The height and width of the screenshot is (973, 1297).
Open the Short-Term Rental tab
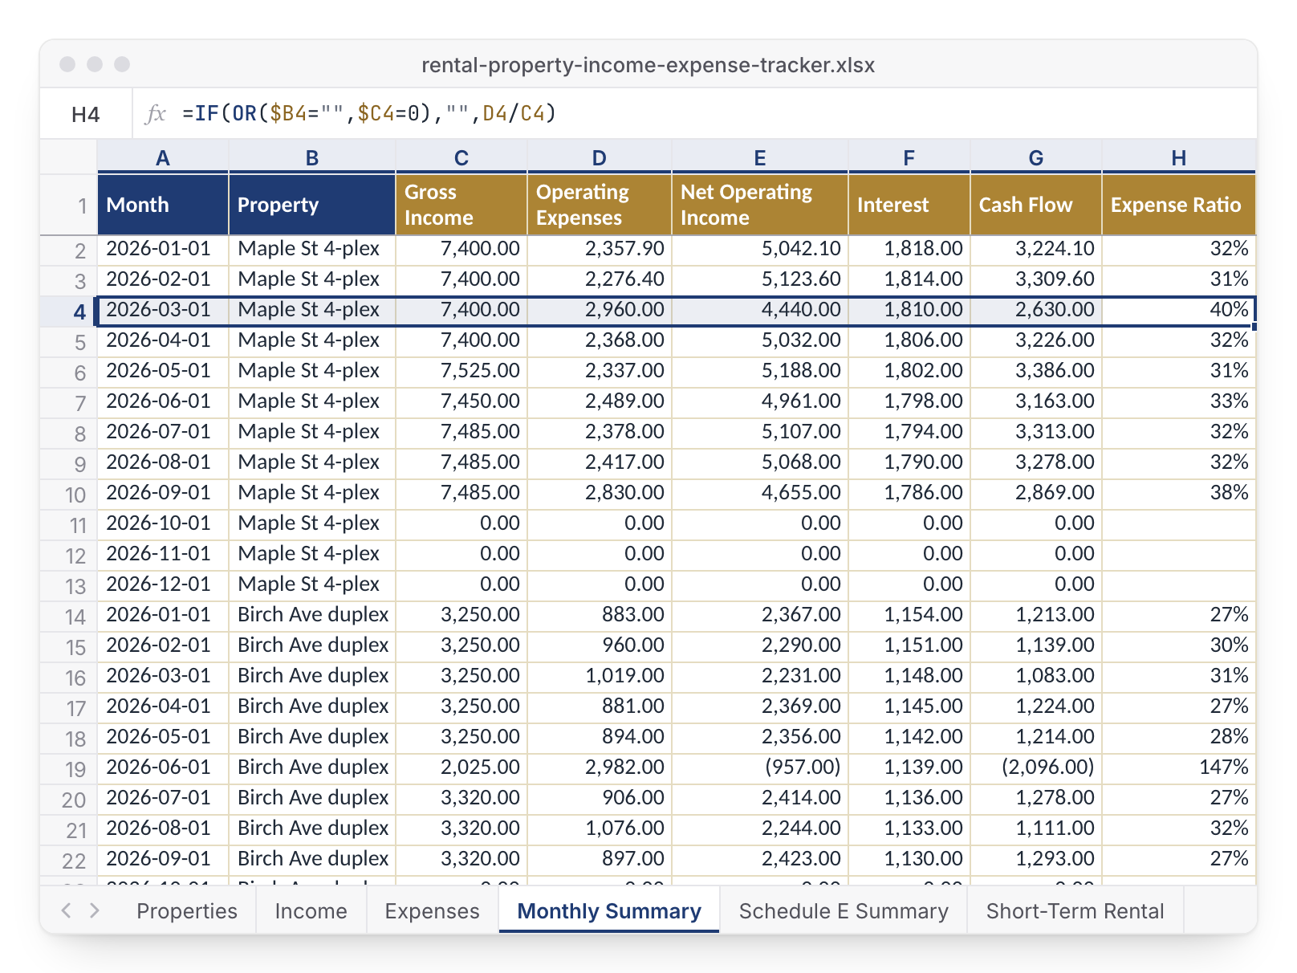[1075, 911]
